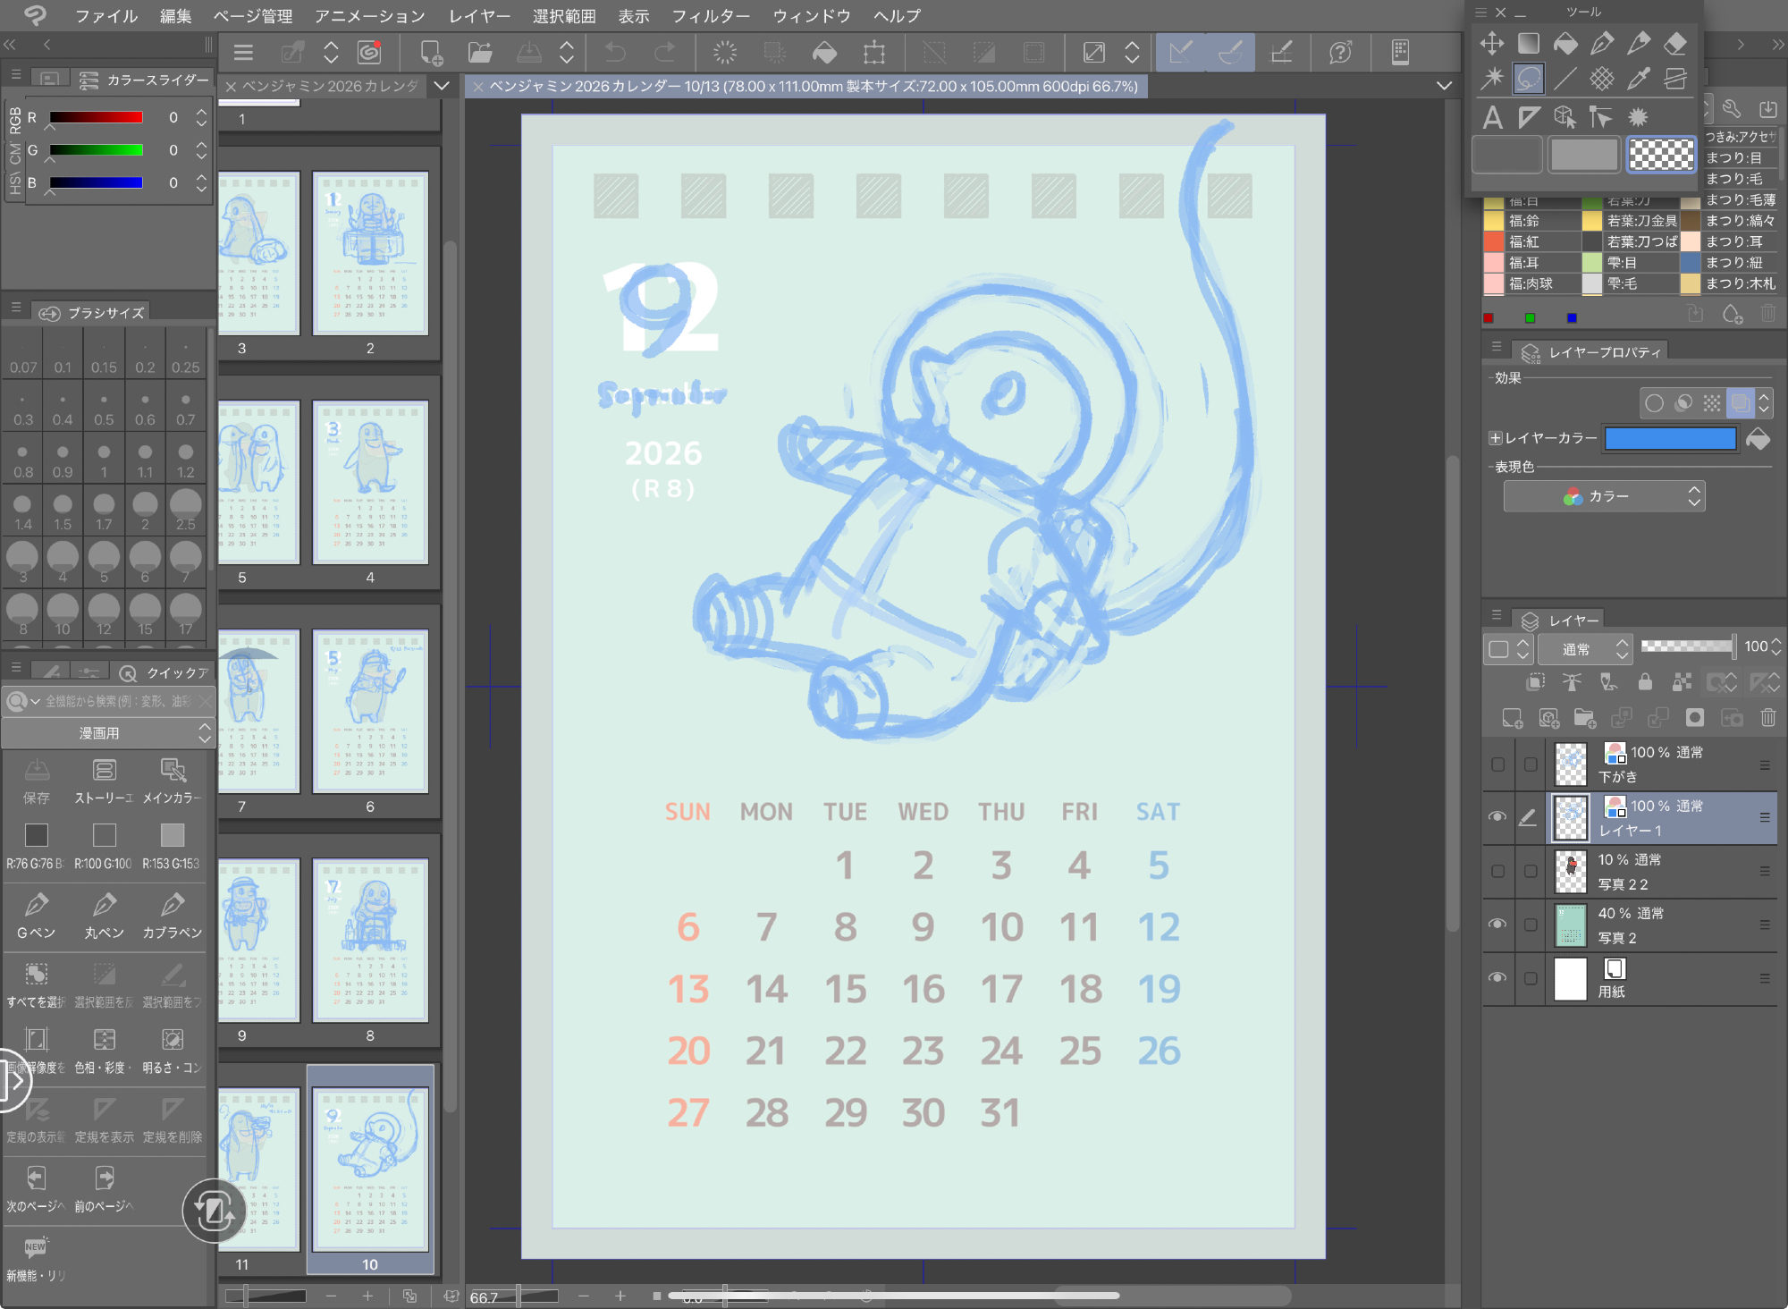
Task: Click the Move layer tool icon
Action: (1492, 42)
